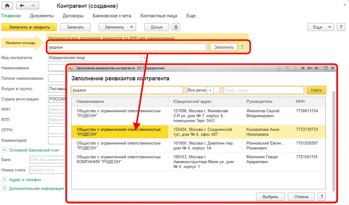Go to the Home screen icon
Viewport: 349px width, 205px height.
[7, 6]
